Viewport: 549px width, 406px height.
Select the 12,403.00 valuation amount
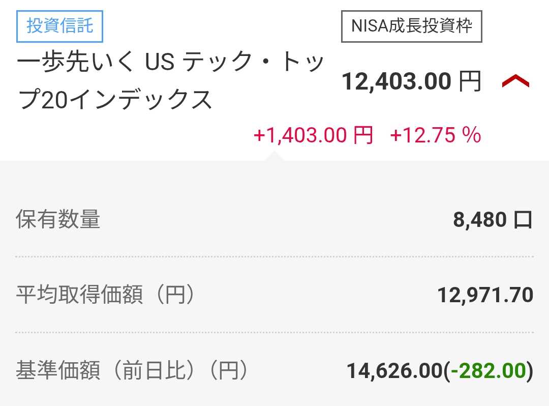click(396, 81)
